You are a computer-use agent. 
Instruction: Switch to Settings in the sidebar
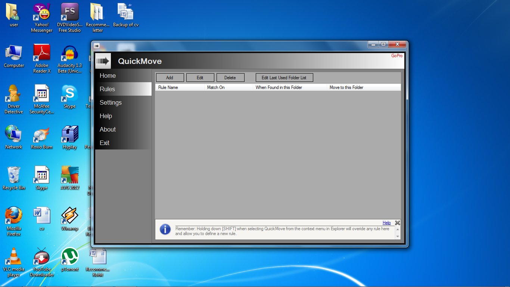point(111,102)
